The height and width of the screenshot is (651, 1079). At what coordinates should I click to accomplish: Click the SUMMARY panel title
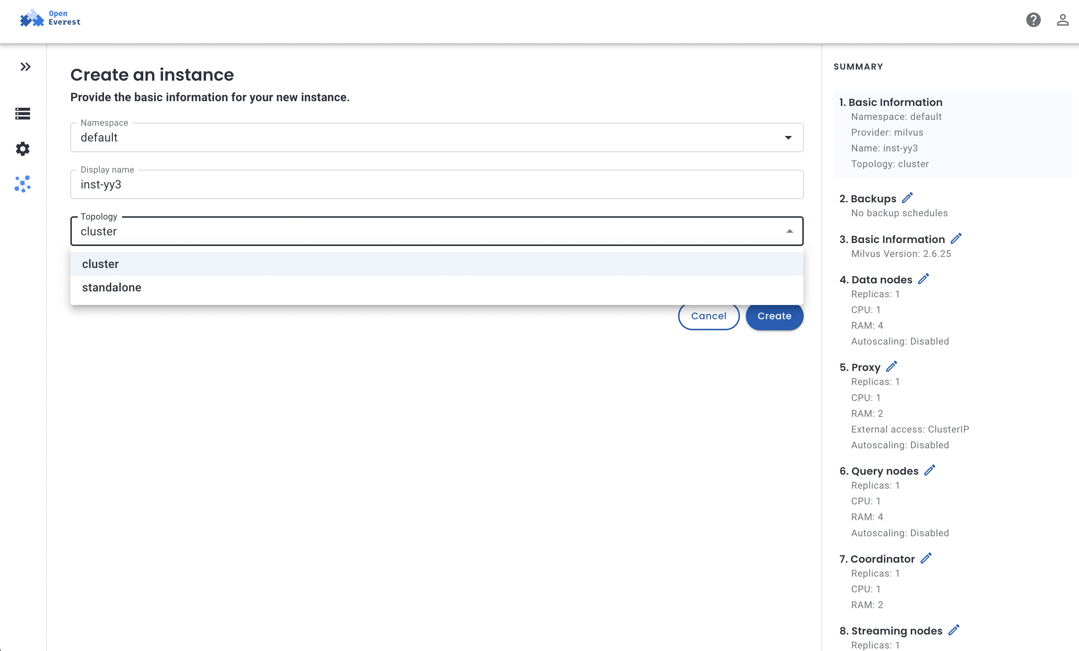[858, 67]
